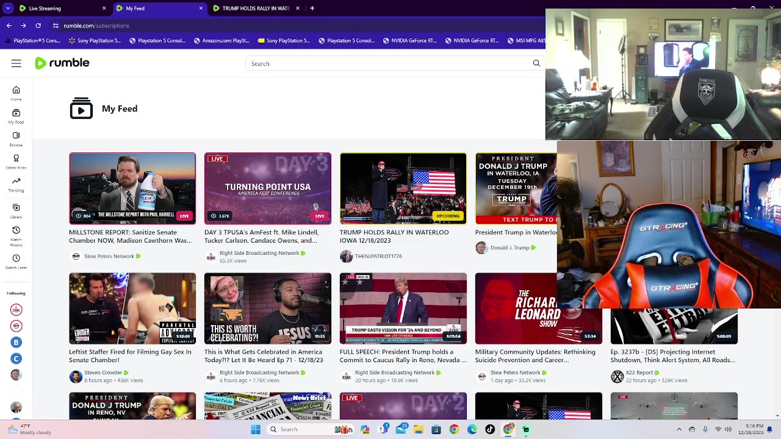Show hidden system tray icons
This screenshot has width=781, height=439.
[x=679, y=429]
